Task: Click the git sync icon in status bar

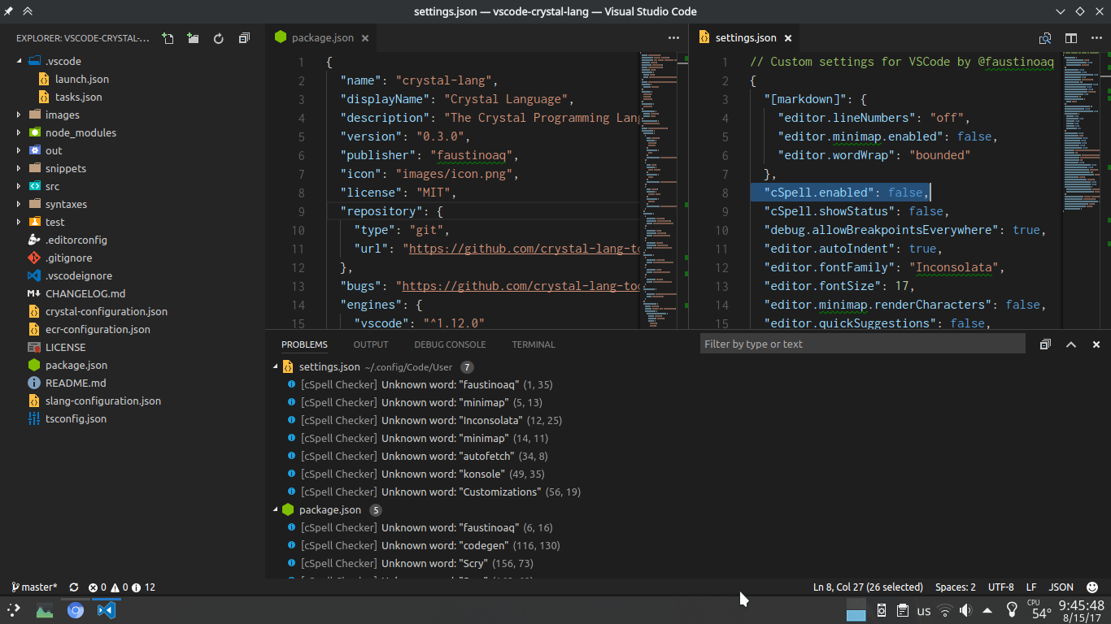Action: (x=74, y=587)
